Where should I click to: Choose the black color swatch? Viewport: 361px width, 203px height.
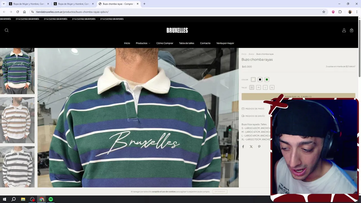(x=260, y=80)
